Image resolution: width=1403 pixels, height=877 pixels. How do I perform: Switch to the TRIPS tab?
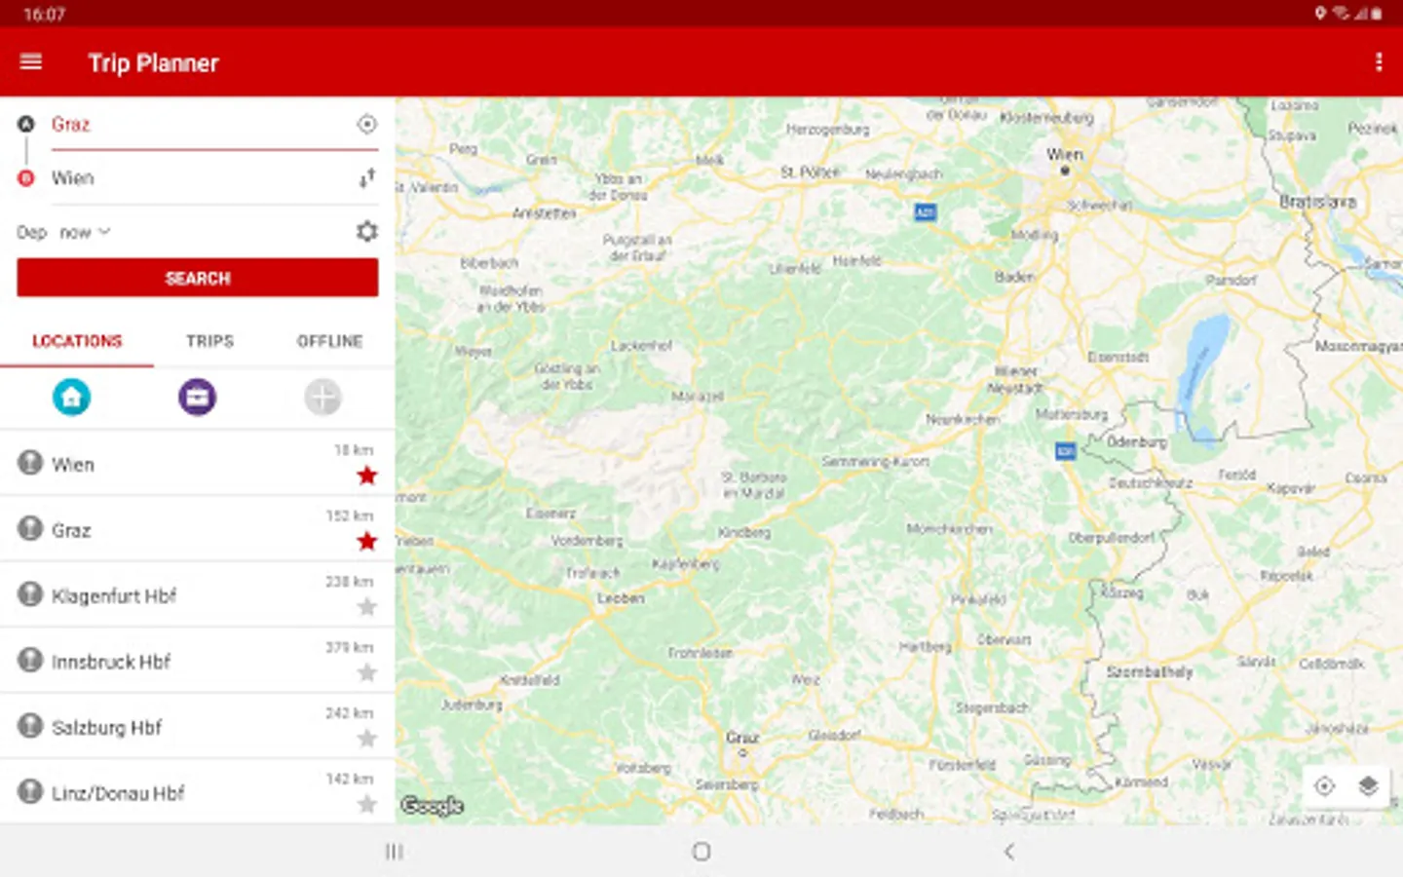pyautogui.click(x=209, y=341)
